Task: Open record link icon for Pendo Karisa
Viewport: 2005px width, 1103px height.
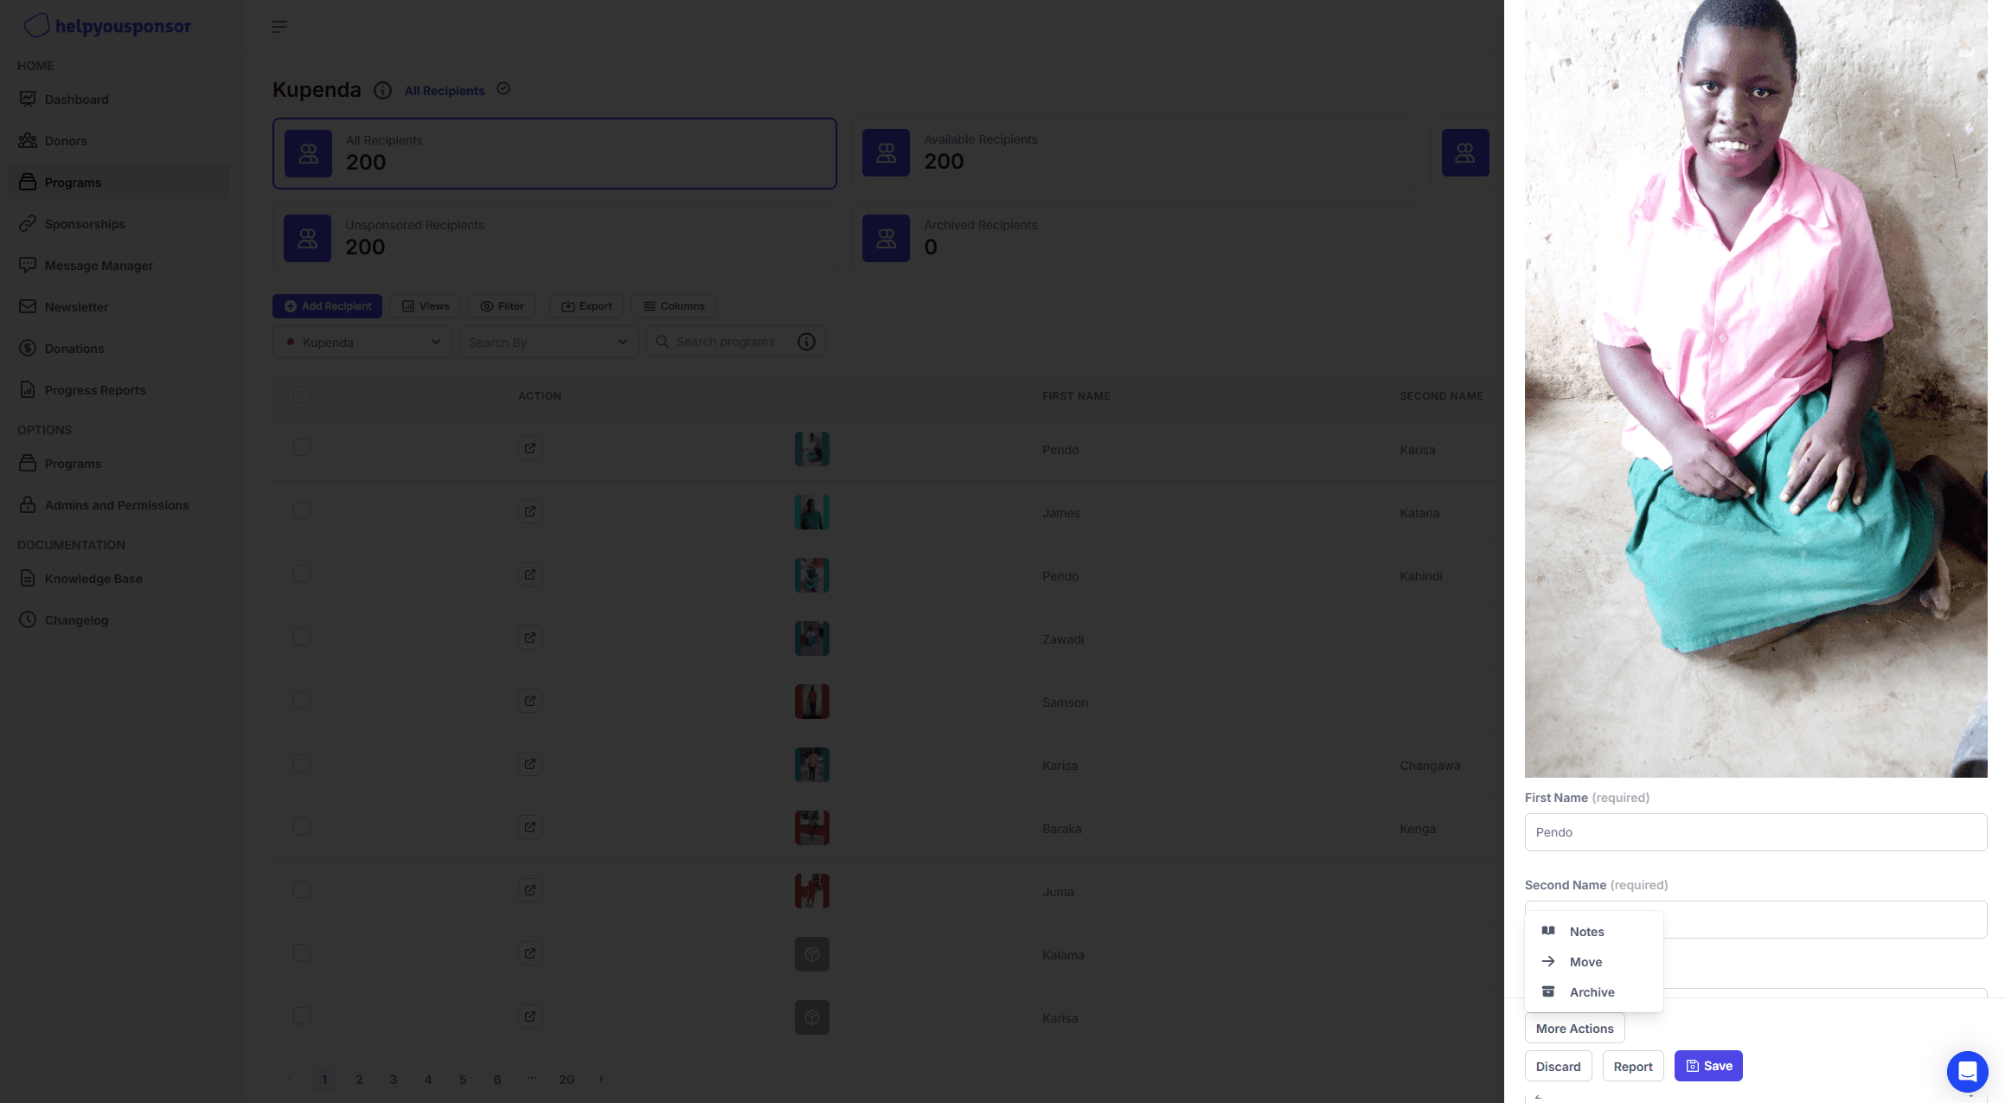Action: pyautogui.click(x=530, y=448)
